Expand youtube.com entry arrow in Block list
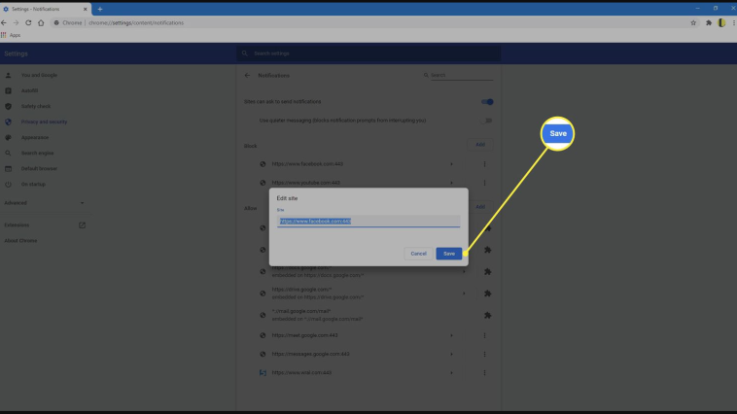737x414 pixels. click(451, 183)
